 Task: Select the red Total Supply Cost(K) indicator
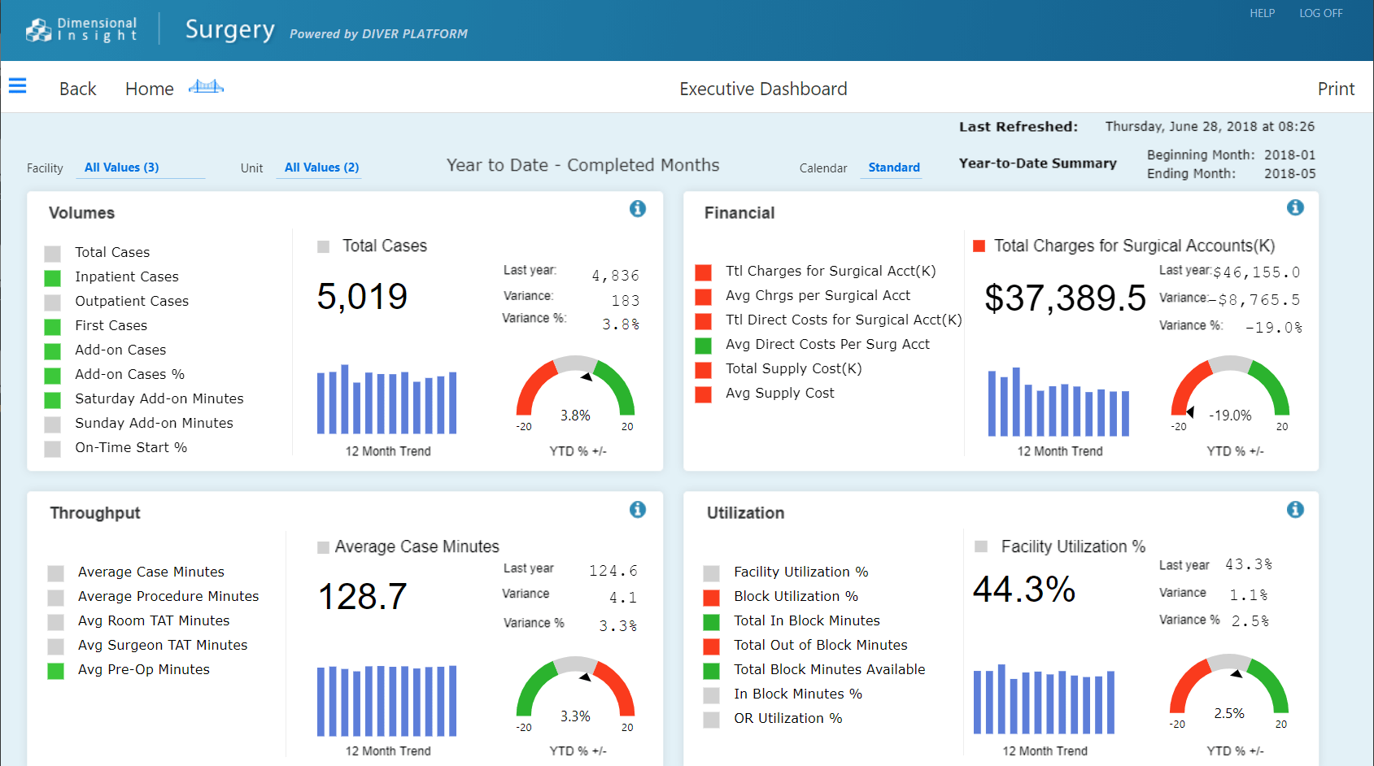click(x=703, y=370)
